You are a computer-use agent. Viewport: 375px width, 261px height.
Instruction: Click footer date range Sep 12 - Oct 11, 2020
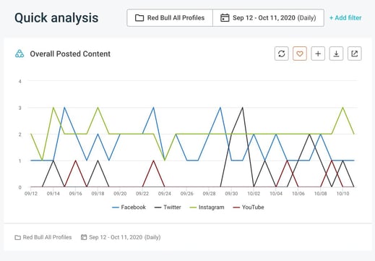pos(121,237)
